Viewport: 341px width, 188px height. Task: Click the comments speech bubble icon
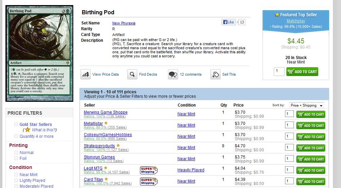(x=173, y=74)
